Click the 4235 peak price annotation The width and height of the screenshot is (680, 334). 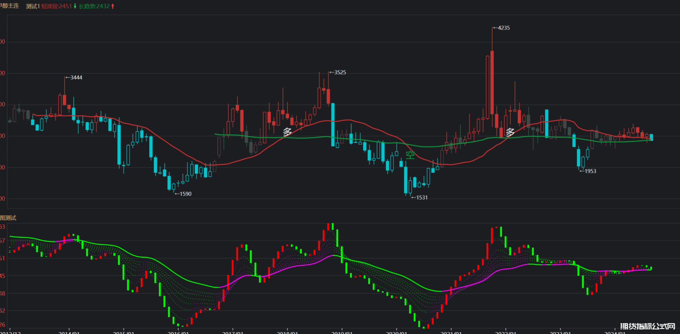point(501,28)
